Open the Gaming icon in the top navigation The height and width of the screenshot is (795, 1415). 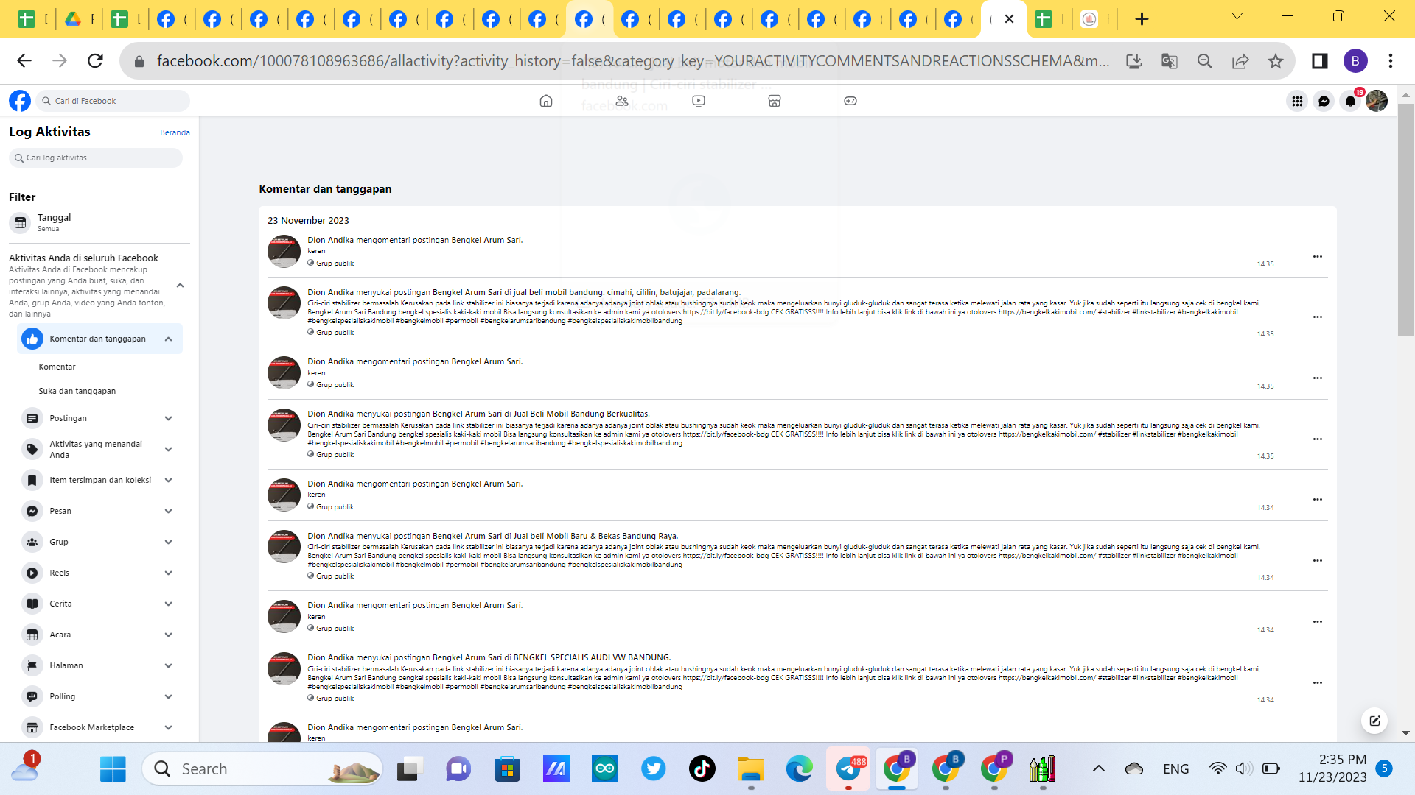click(850, 101)
